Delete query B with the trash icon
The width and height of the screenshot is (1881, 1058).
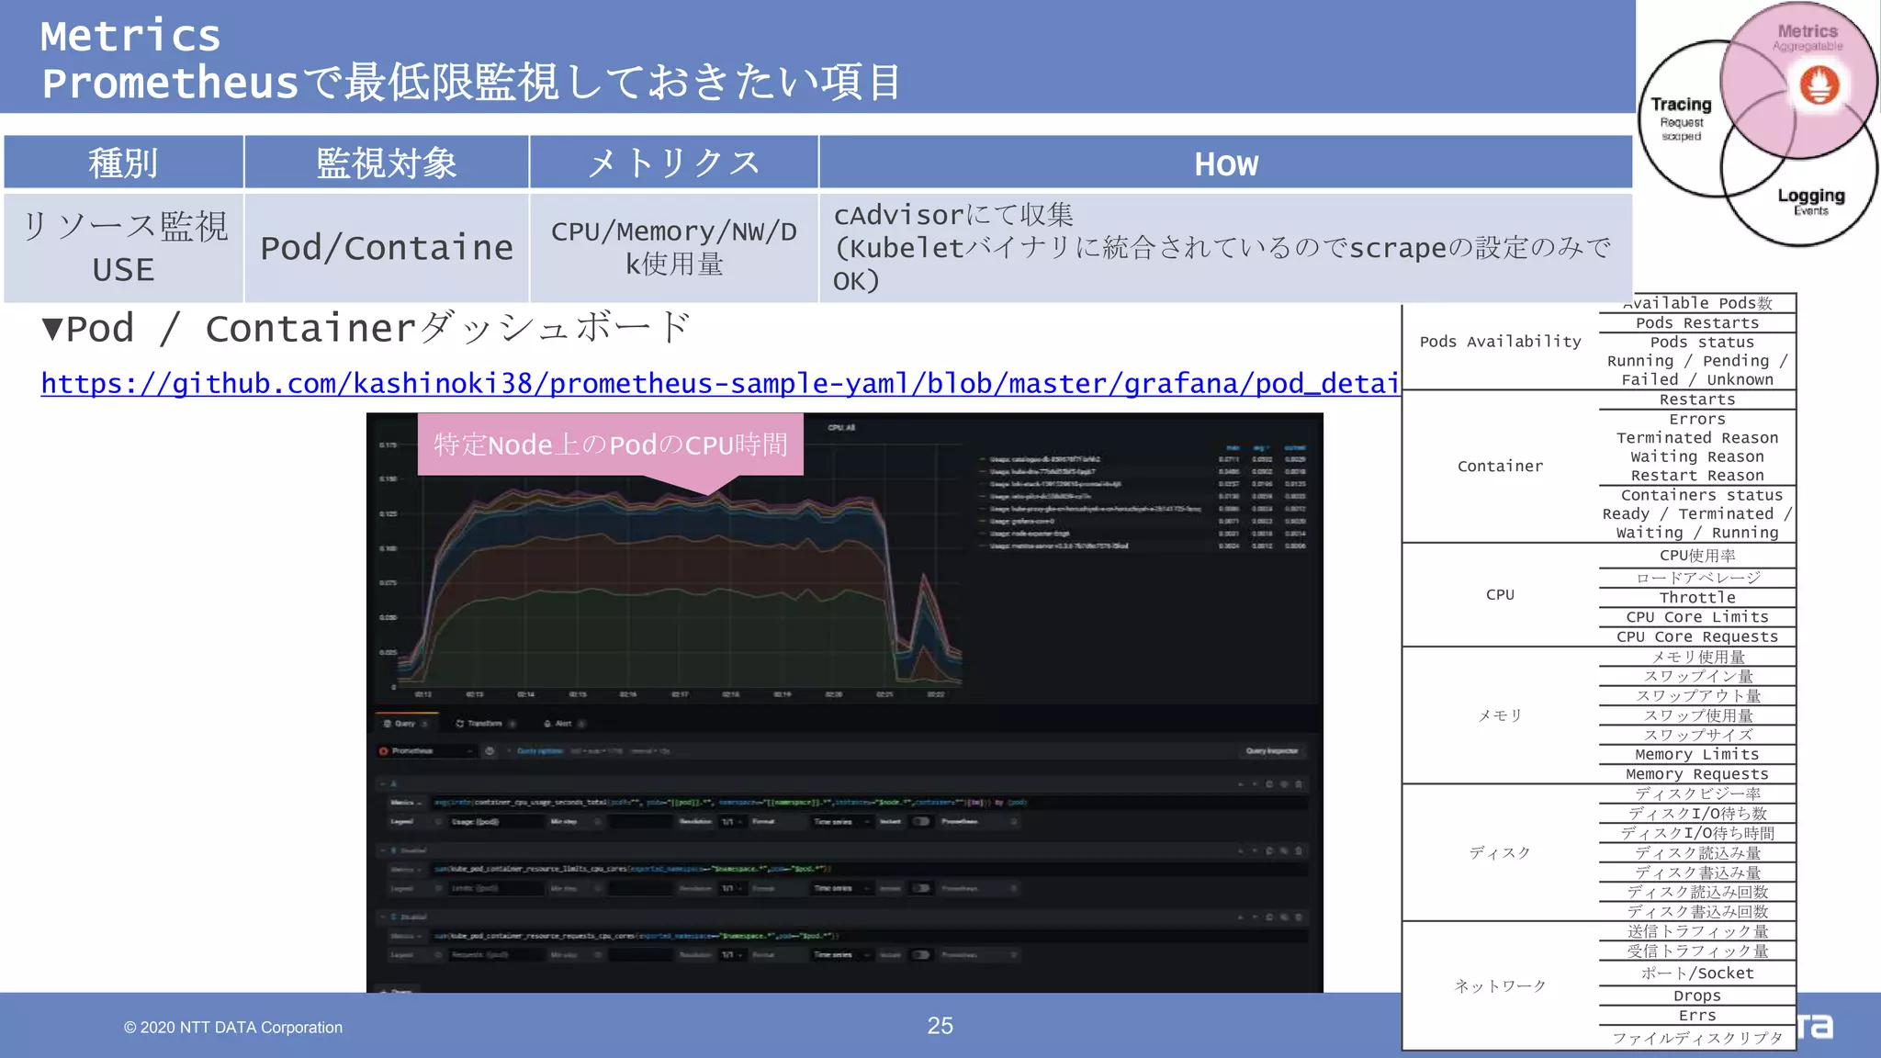coord(1299,850)
